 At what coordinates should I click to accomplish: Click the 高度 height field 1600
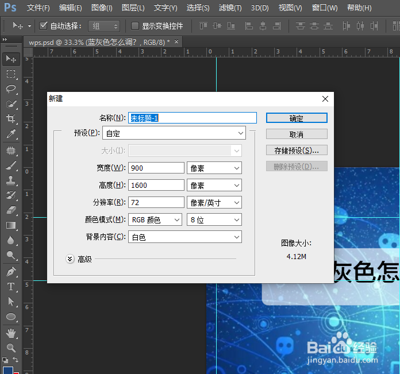pyautogui.click(x=156, y=186)
